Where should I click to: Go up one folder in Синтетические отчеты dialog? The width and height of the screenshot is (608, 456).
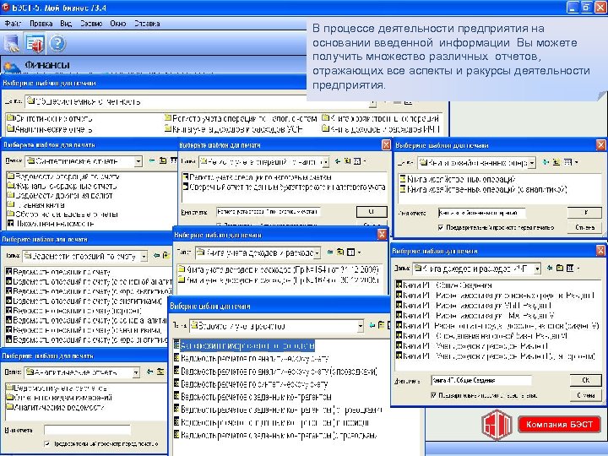pos(163,160)
